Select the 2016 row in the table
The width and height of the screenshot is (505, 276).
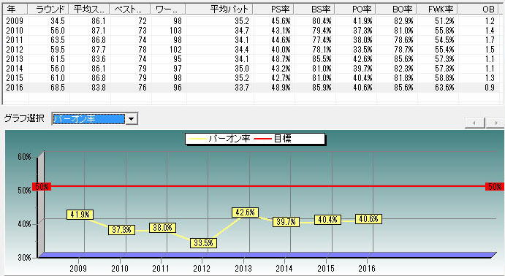click(x=251, y=88)
